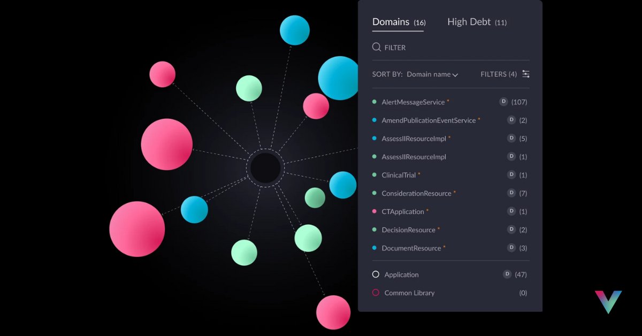Click the pink color swatch beside CTApplication
Viewport: 642px width, 336px height.
tap(376, 211)
